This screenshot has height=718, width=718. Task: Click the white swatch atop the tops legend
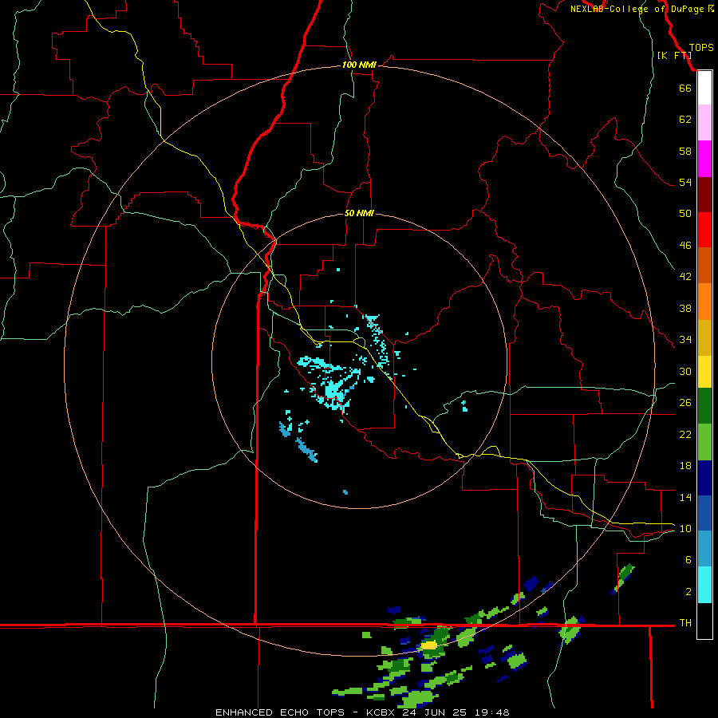704,88
